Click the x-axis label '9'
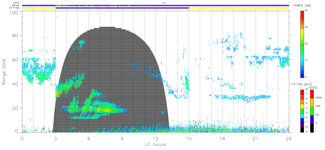This screenshot has height=150, width=325. [x=122, y=139]
